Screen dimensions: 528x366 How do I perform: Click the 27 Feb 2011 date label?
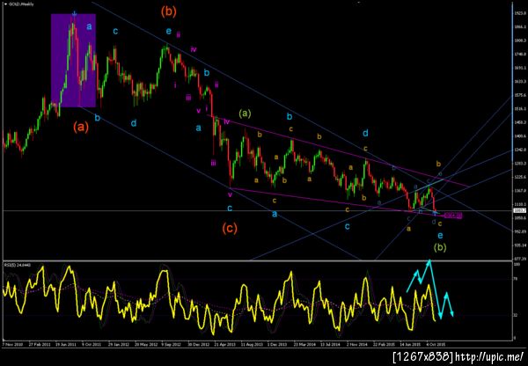pyautogui.click(x=40, y=345)
